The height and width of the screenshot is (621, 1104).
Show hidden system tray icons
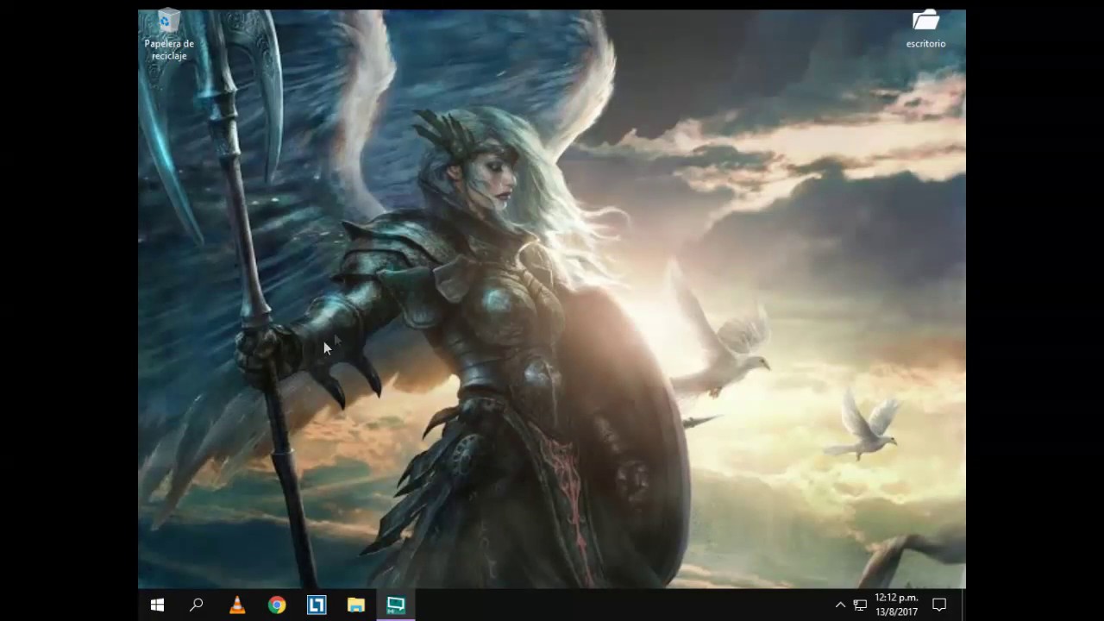(x=840, y=605)
